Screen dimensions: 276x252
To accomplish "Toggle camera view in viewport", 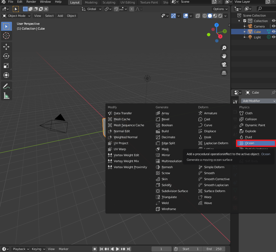I will tap(224, 65).
